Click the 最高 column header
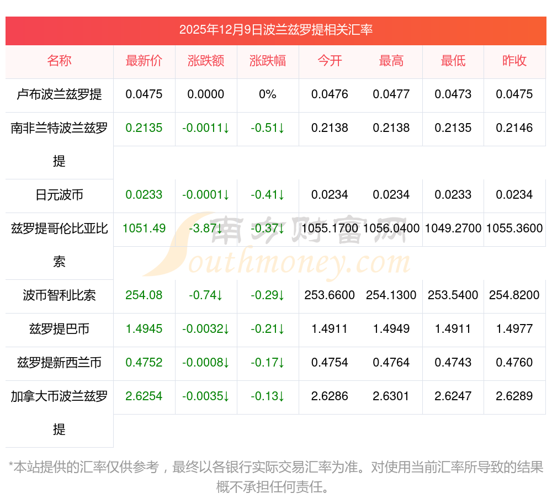This screenshot has width=552, height=504. pos(391,61)
